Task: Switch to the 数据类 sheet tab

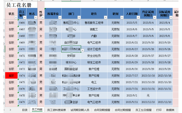Action: 170,110
